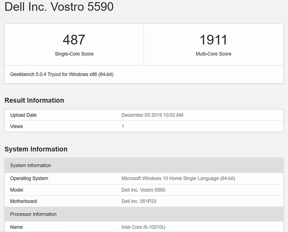
Task: Click the Views row label
Action: 17,126
